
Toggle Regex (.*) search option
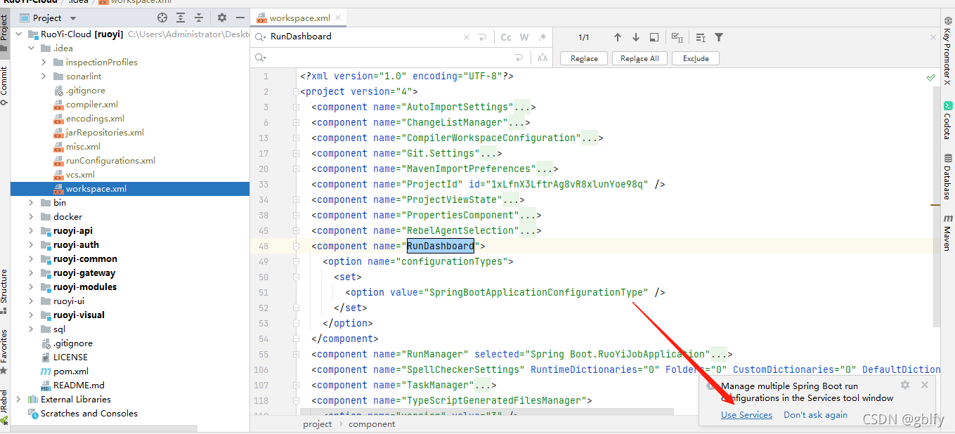coord(543,37)
